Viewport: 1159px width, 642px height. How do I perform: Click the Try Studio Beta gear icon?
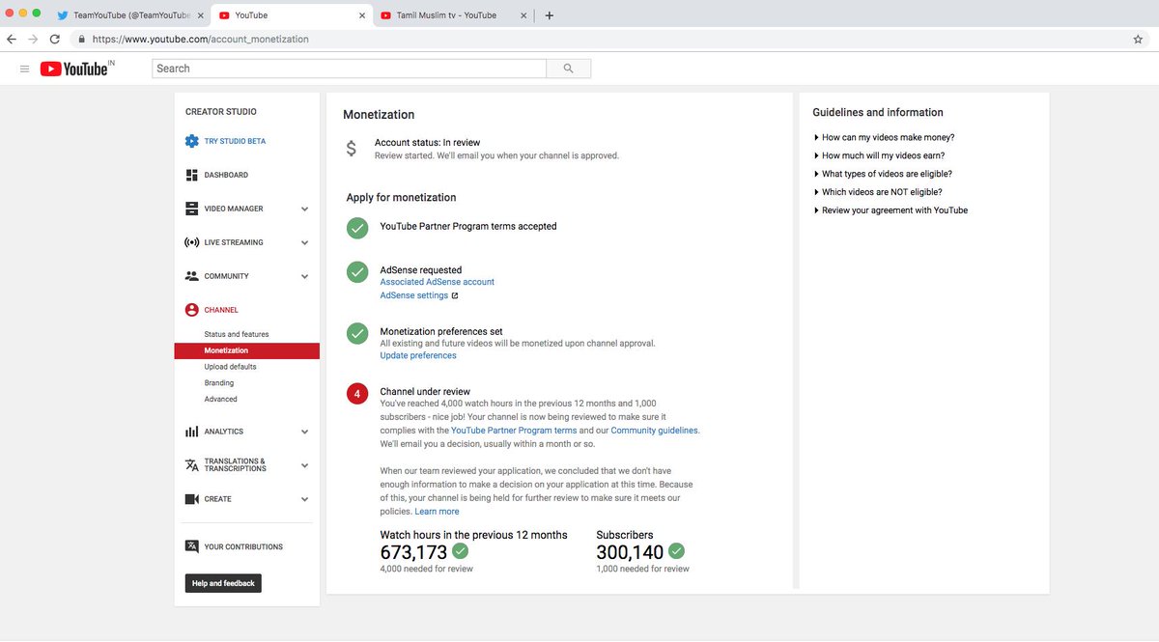(x=191, y=141)
